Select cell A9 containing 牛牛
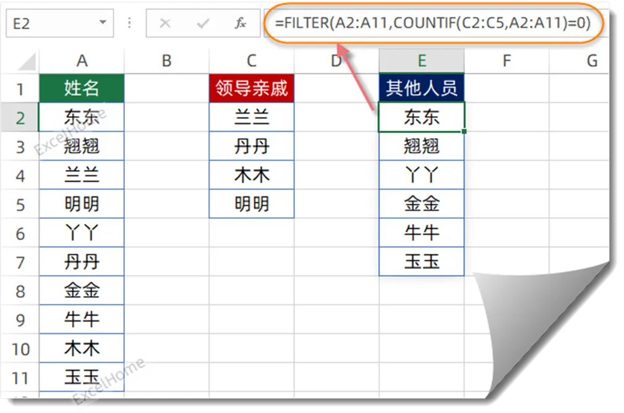 pyautogui.click(x=82, y=319)
